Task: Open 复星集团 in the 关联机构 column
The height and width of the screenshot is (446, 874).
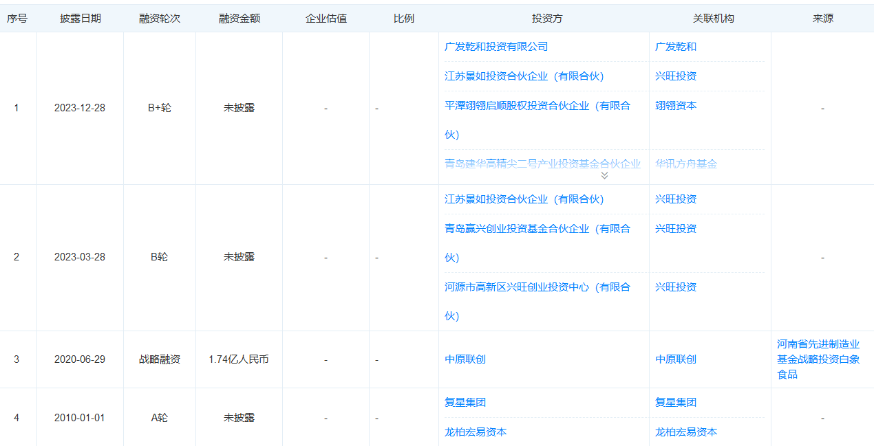Action: pos(676,403)
